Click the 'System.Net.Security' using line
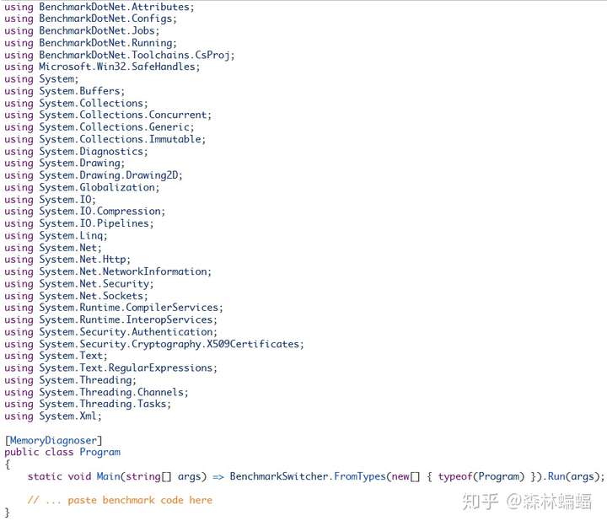The height and width of the screenshot is (526, 607). (x=79, y=284)
